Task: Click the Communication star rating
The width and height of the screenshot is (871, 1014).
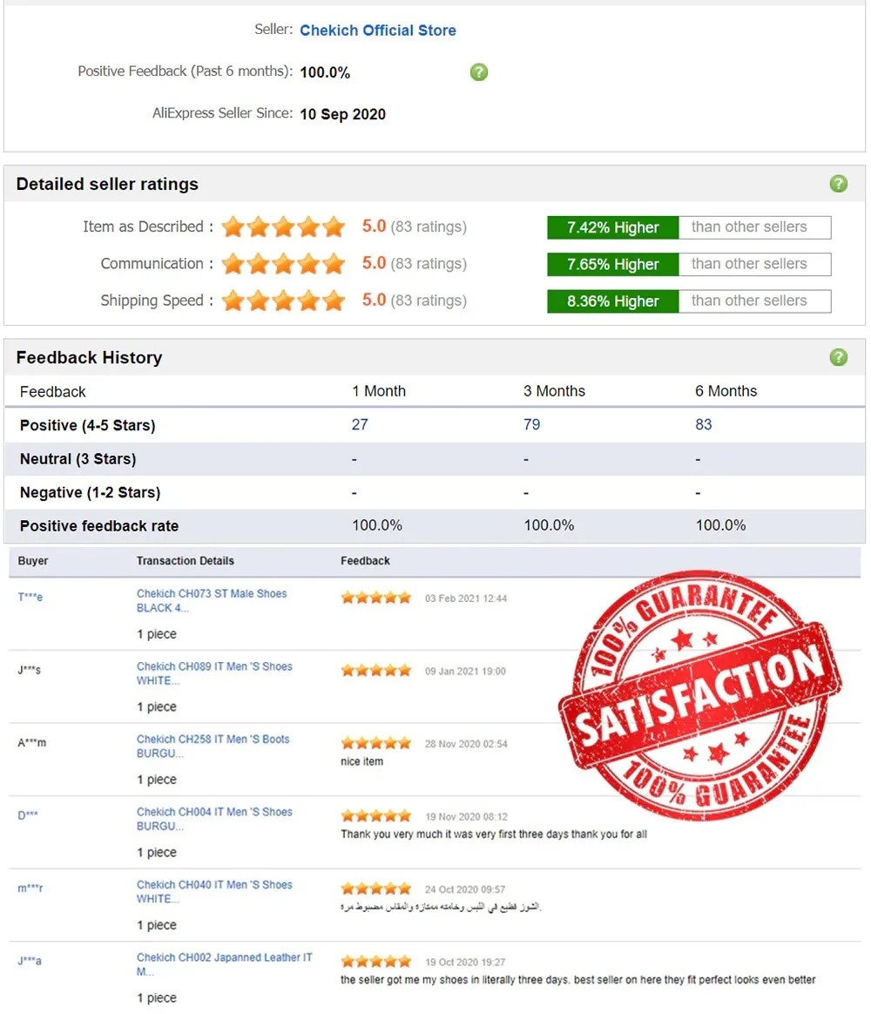Action: click(x=283, y=264)
